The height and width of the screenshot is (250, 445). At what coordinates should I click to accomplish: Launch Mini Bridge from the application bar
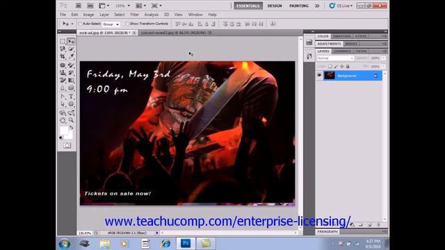[90, 6]
